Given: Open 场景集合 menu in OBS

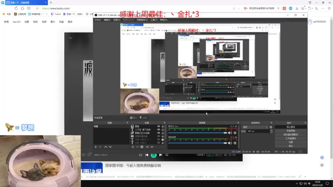Looking at the screenshot, I should pos(142,20).
